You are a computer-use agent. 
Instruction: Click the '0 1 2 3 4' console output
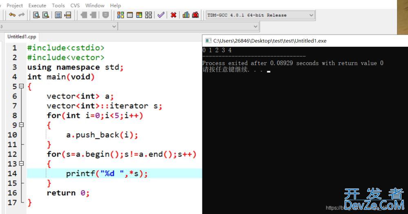coord(217,50)
